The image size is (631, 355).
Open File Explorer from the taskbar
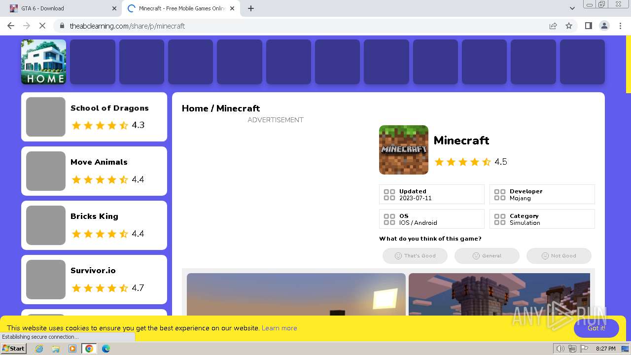pyautogui.click(x=56, y=349)
